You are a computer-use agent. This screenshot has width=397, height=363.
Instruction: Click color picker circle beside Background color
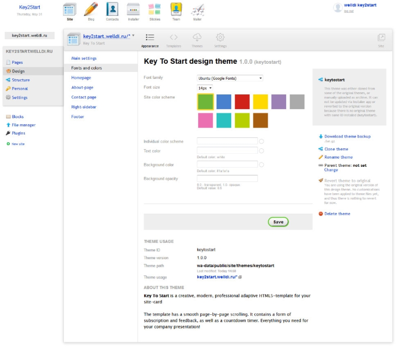[x=262, y=165]
